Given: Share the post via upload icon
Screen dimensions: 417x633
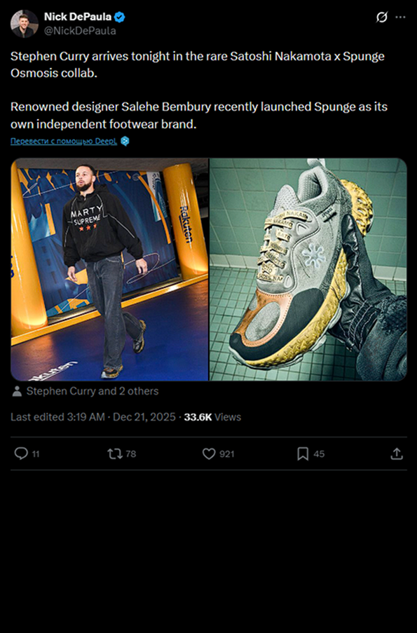Looking at the screenshot, I should coord(397,454).
